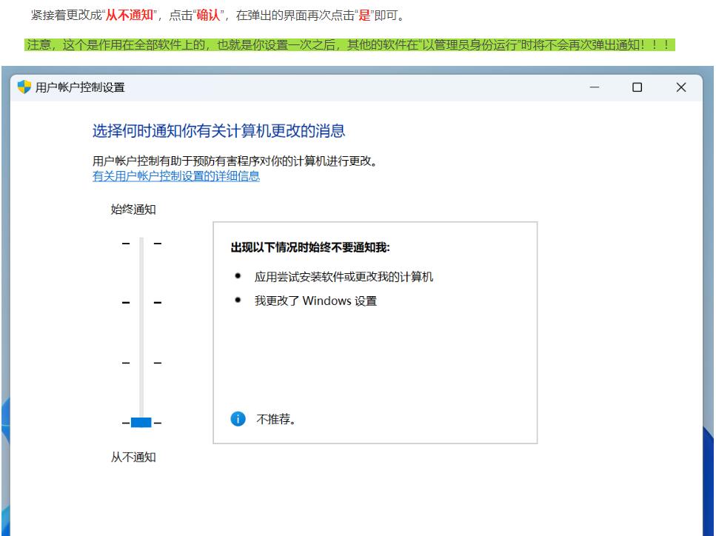Screen dimensions: 716x536
Task: Set slider to third tick from top
Action: pos(141,363)
